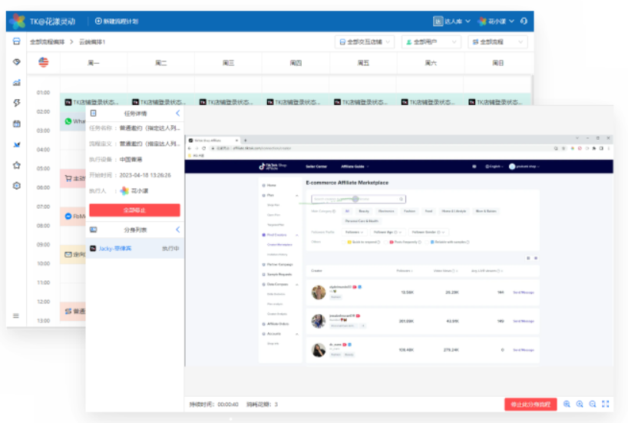This screenshot has width=628, height=423.
Task: Toggle the hamburger menu at the sidebar bottom
Action: (16, 316)
